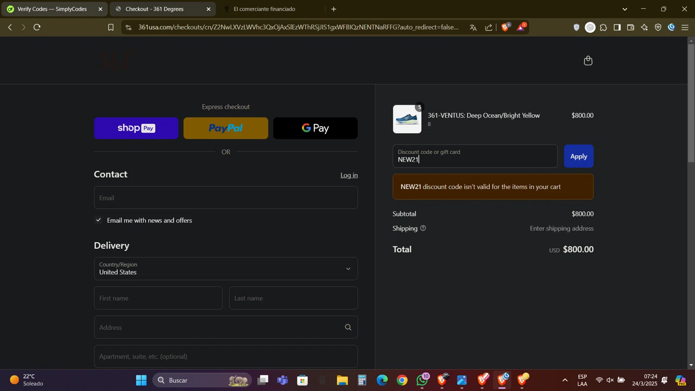Screen dimensions: 695x391
Task: Focus the Last name field
Action: pyautogui.click(x=293, y=298)
